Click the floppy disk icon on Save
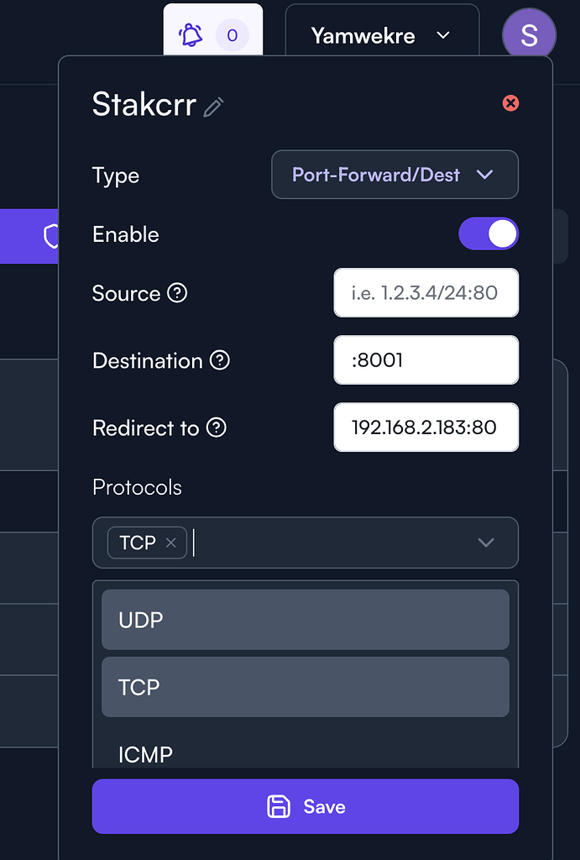Screen dimensions: 580x860 277,805
